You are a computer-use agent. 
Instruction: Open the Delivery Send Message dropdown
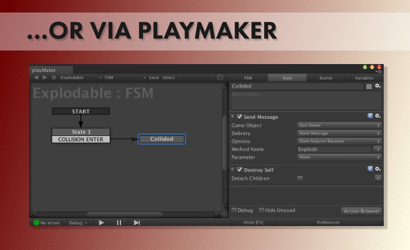click(x=339, y=133)
